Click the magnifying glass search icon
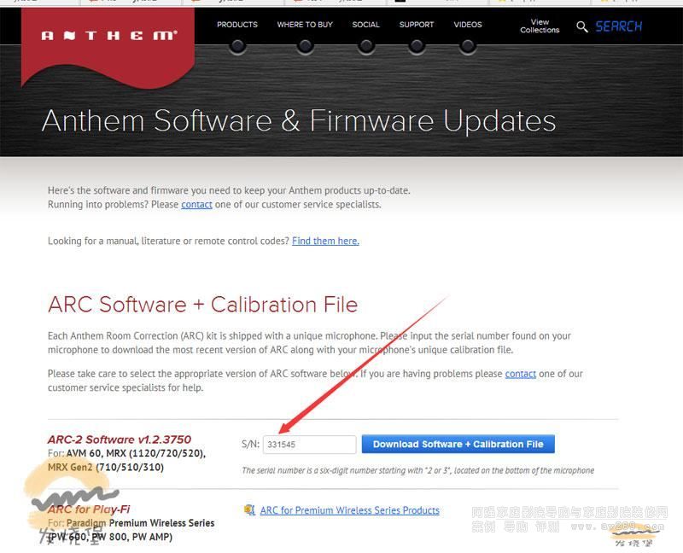The height and width of the screenshot is (553, 683). (582, 27)
